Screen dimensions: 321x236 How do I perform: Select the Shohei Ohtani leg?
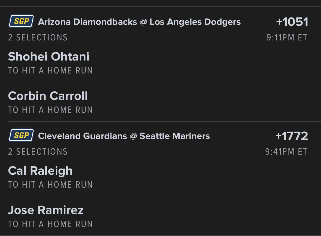click(49, 57)
